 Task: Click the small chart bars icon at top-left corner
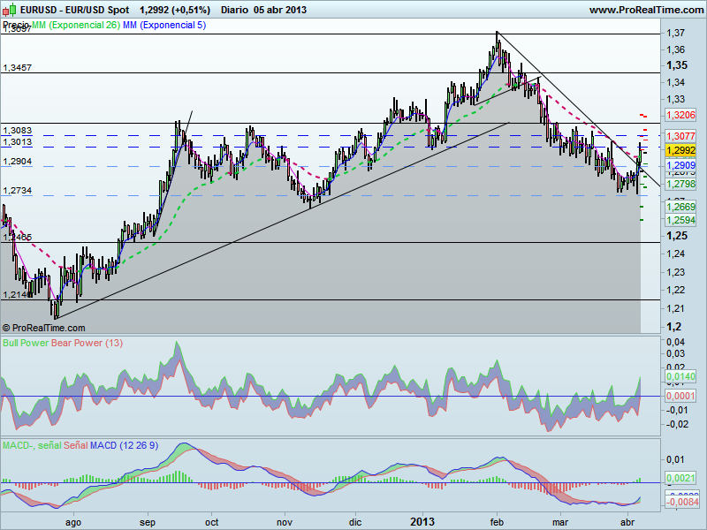tap(6, 10)
